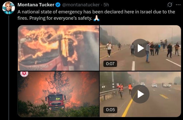183x120 pixels.
Task: Click the 5h post timestamp
Action: 106,5
